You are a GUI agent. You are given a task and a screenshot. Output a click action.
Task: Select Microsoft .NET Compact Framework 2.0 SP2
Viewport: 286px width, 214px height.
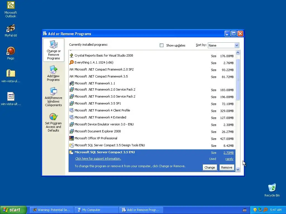point(152,69)
